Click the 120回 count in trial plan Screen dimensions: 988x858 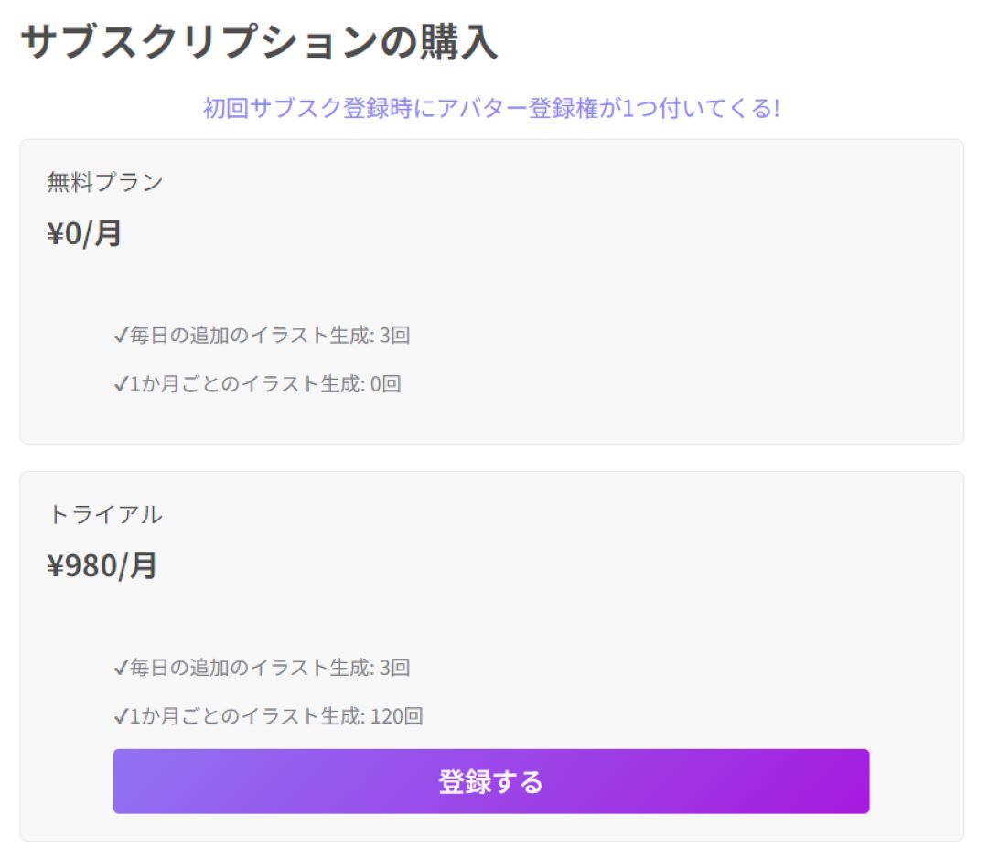[x=396, y=716]
